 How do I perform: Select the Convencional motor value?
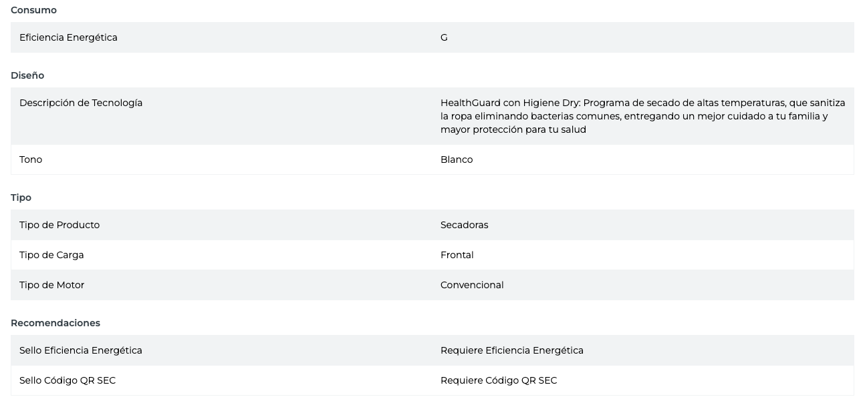click(x=472, y=285)
